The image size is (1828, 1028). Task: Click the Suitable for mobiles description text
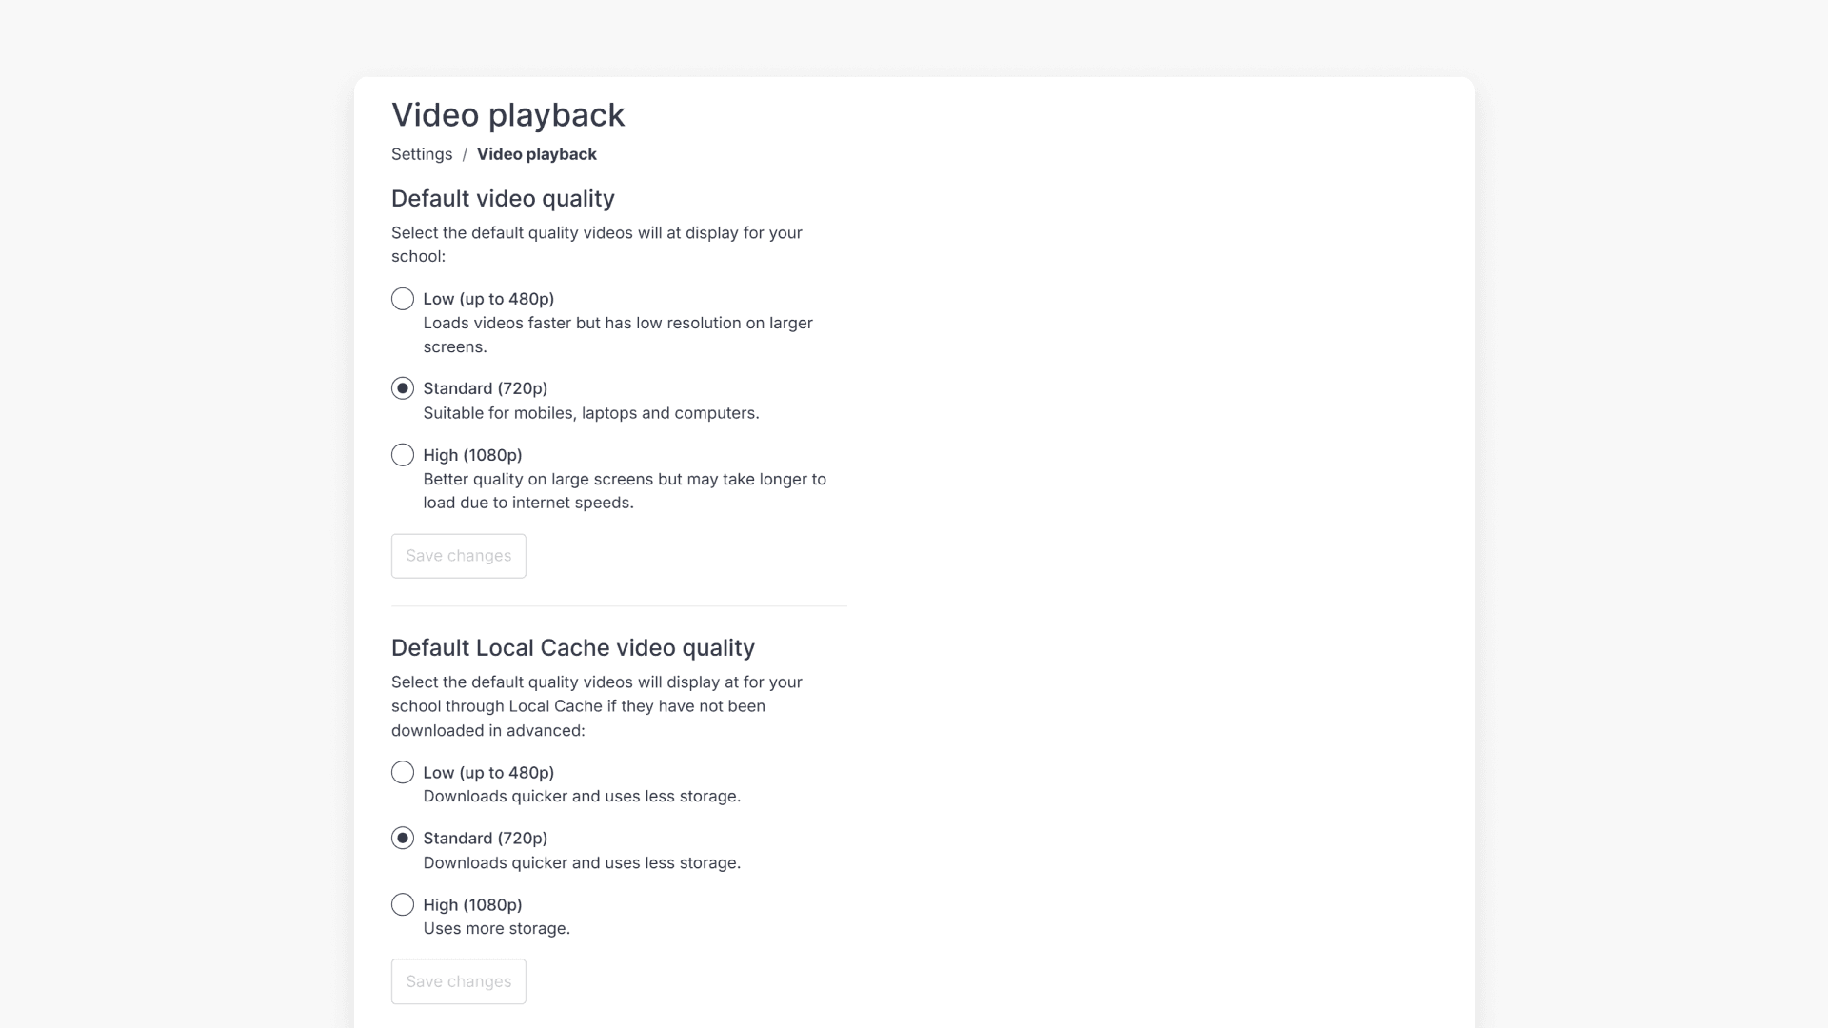click(x=590, y=413)
